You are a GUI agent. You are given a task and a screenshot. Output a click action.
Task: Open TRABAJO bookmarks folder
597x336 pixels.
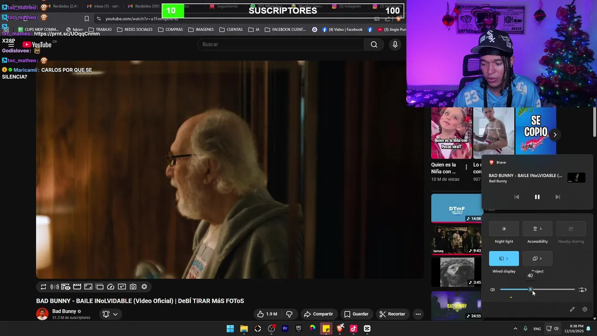point(100,29)
